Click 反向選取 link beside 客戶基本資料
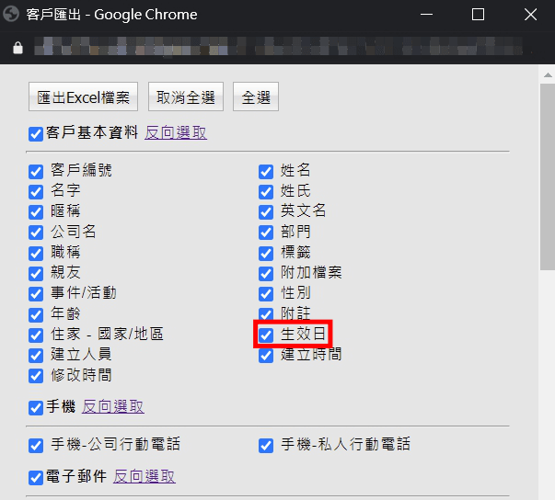This screenshot has height=500, width=555. click(x=176, y=132)
